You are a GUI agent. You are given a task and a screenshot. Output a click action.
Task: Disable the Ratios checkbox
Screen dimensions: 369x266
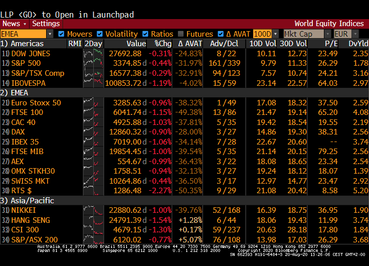145,34
